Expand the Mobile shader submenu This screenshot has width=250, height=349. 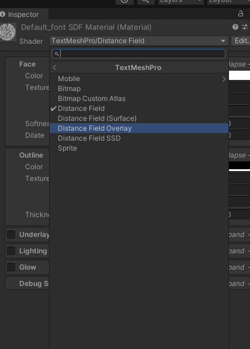139,79
